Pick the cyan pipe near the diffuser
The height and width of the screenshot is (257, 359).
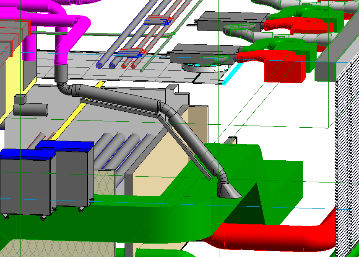233,74
